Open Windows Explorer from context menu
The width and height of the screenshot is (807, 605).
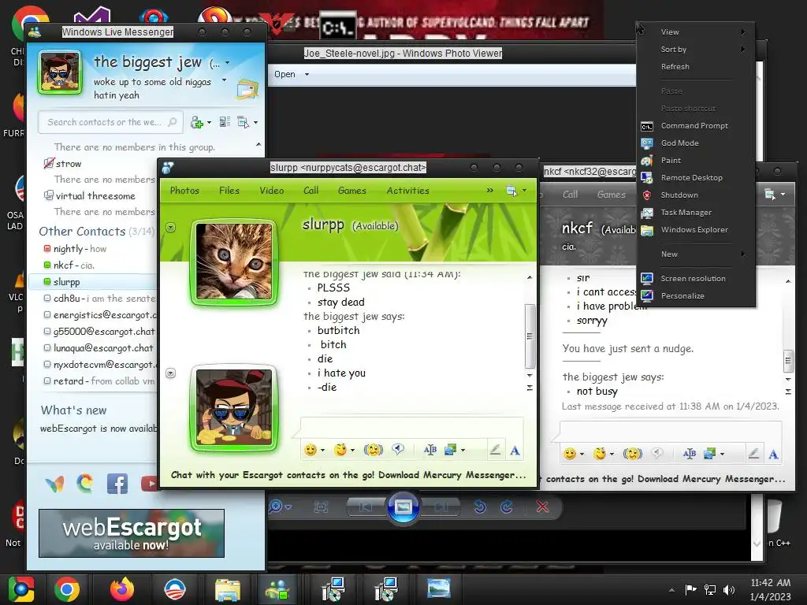point(694,229)
